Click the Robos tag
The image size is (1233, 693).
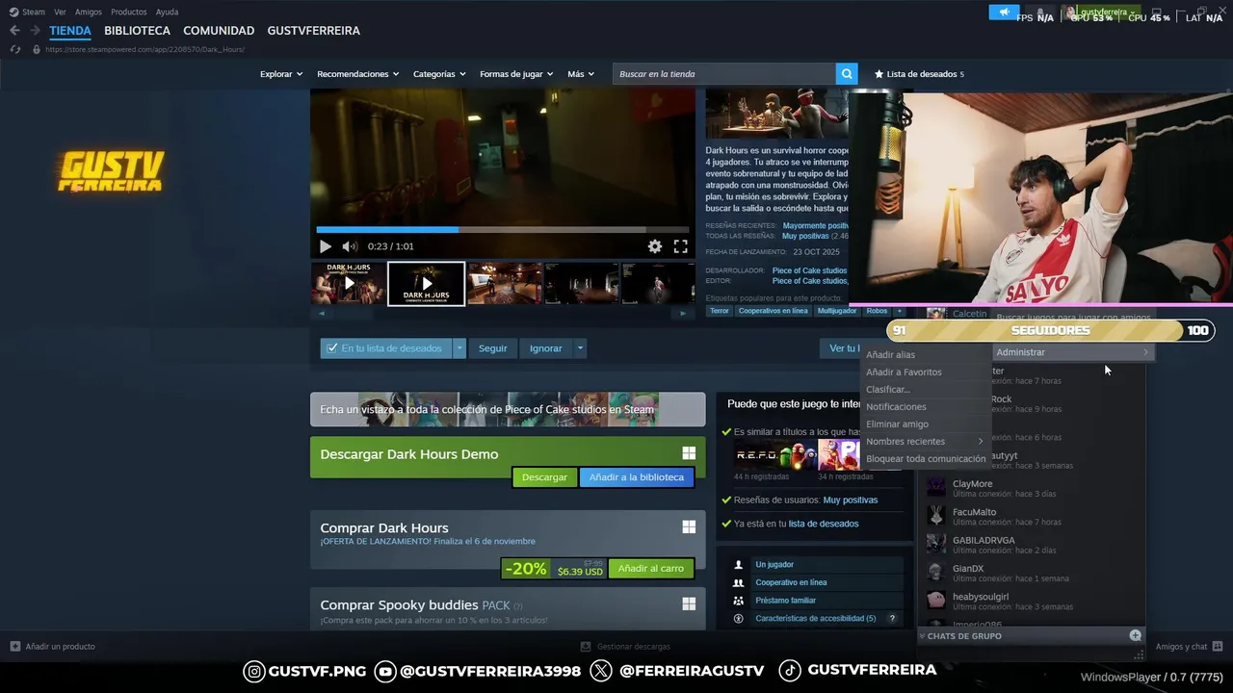(x=877, y=311)
